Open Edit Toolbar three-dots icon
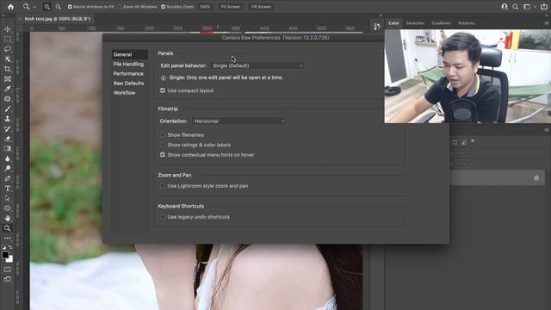The image size is (551, 310). click(8, 238)
